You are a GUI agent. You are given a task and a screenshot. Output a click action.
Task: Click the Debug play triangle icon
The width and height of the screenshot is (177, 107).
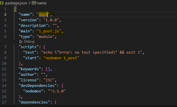[21, 42]
